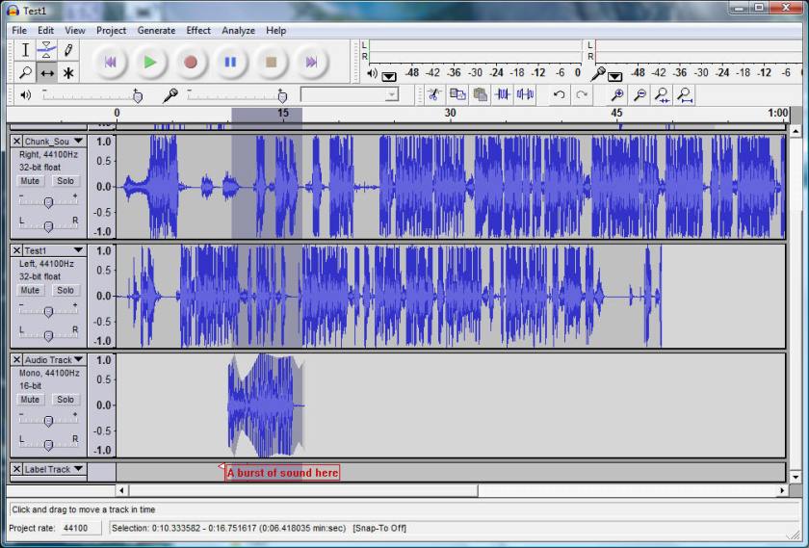Mute the Chunk_Sou track
The image size is (809, 548).
[x=30, y=181]
